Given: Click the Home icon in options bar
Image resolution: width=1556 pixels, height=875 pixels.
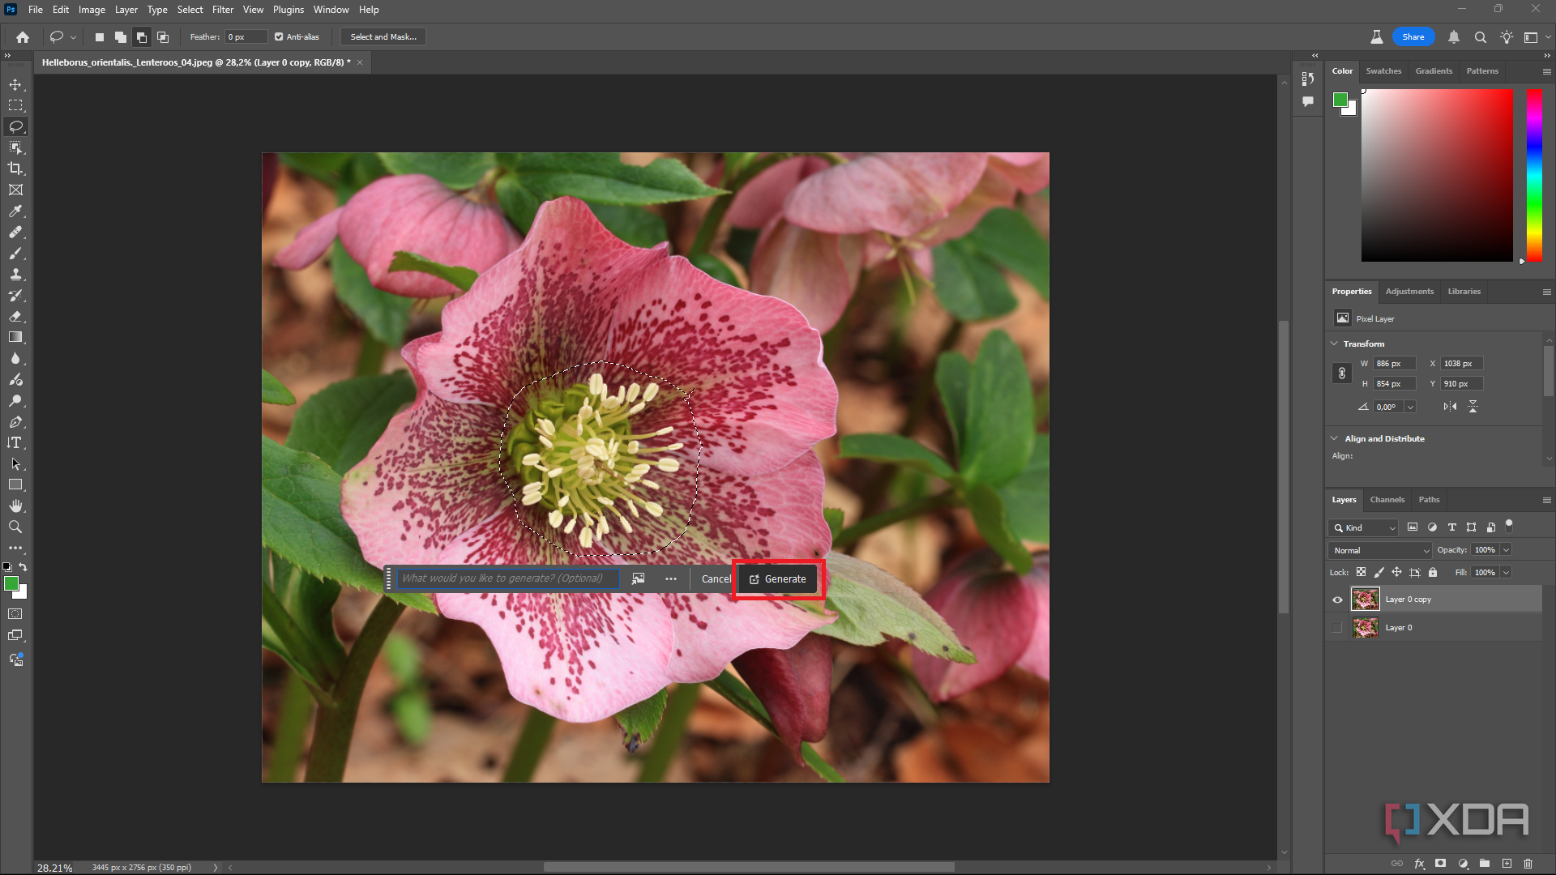Looking at the screenshot, I should tap(23, 37).
